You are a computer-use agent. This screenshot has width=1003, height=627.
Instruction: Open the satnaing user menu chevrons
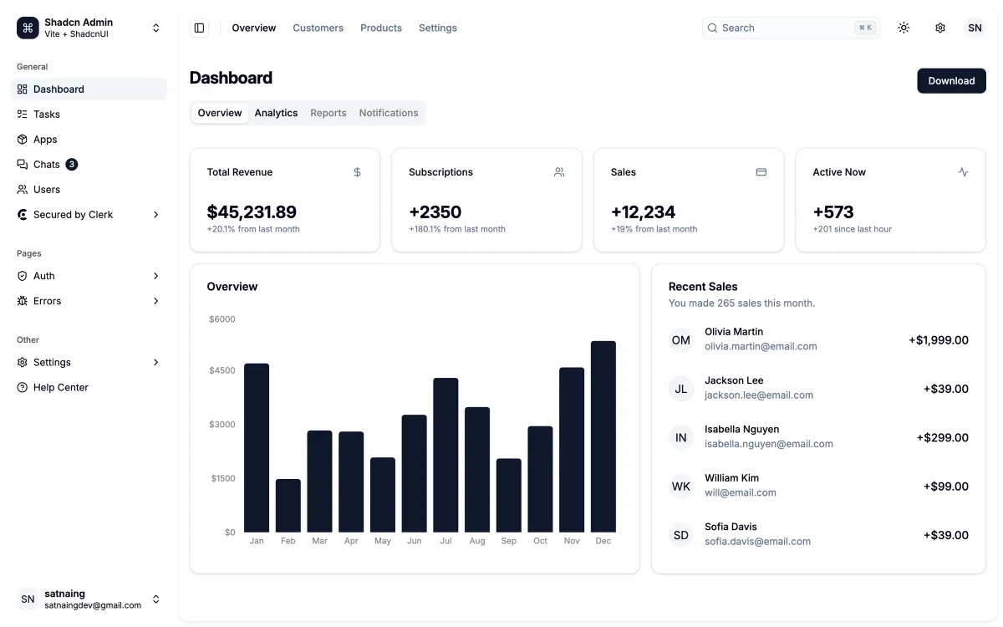coord(155,599)
